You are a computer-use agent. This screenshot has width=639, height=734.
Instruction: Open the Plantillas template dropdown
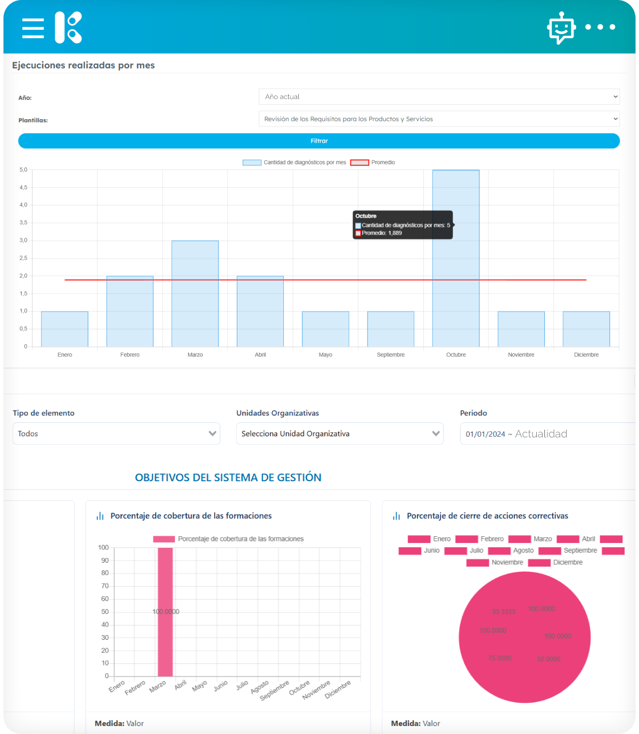click(x=439, y=119)
